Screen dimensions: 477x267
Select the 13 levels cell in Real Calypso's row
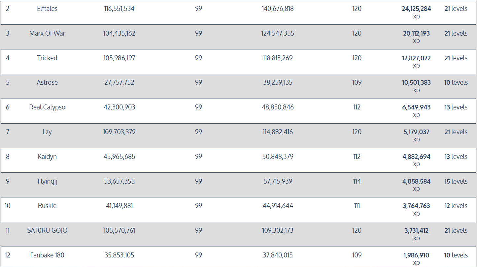point(456,107)
